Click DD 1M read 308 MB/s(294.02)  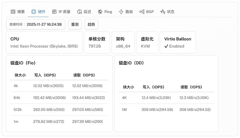[195, 109]
